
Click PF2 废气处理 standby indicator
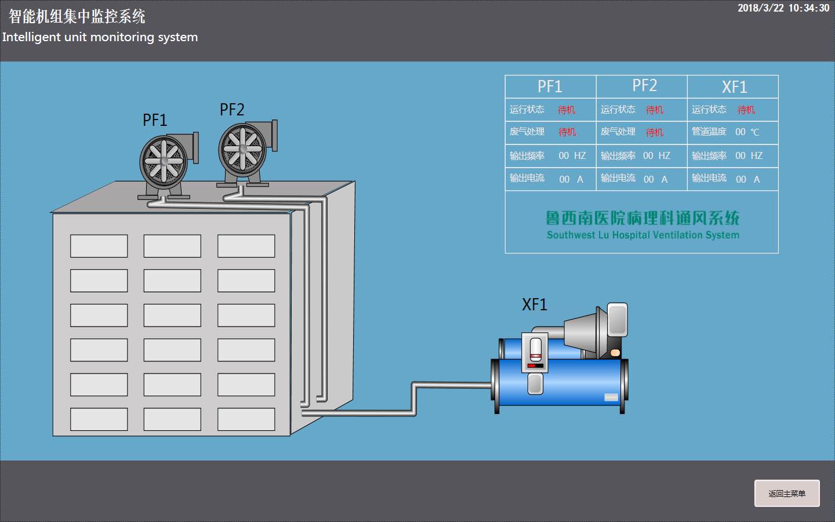(655, 132)
